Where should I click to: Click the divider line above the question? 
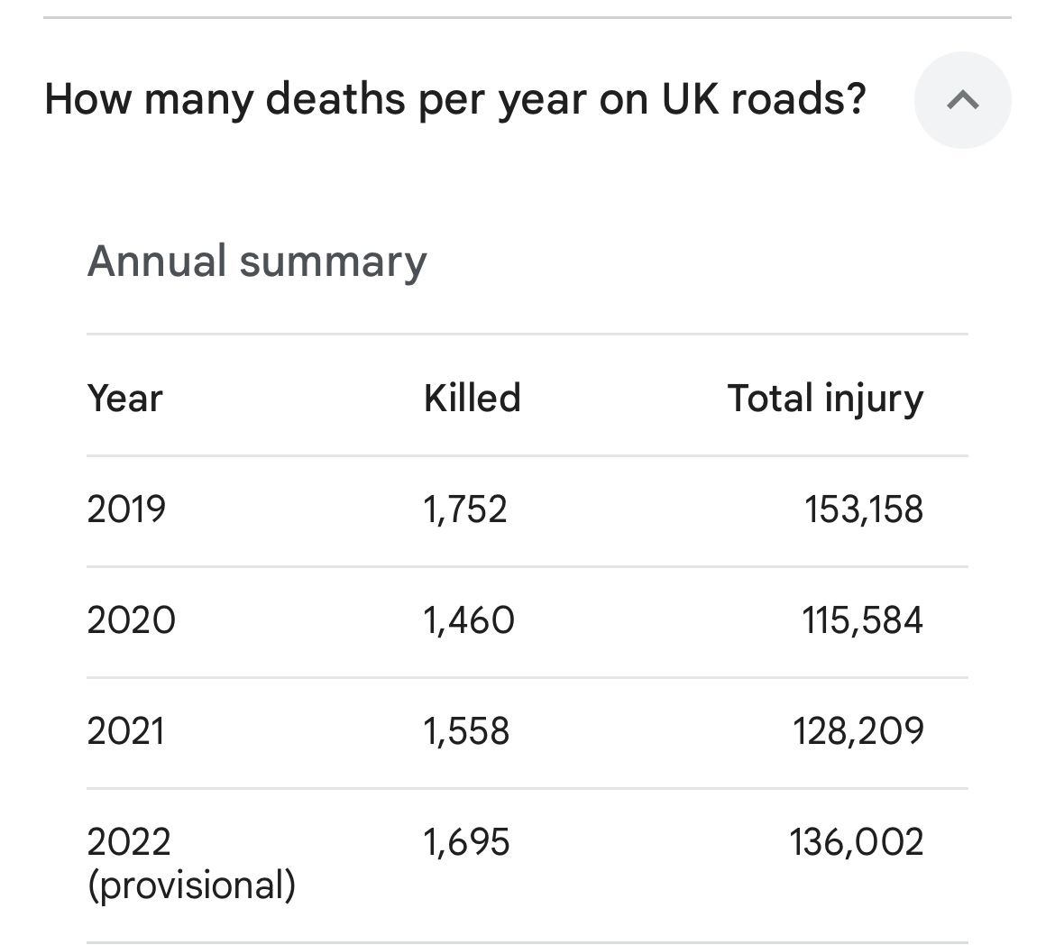pyautogui.click(x=527, y=17)
